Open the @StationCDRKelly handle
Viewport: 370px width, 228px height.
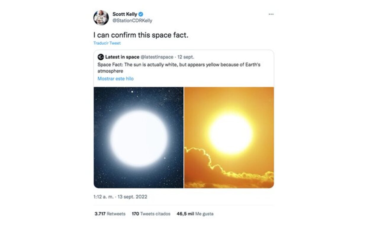pos(132,20)
